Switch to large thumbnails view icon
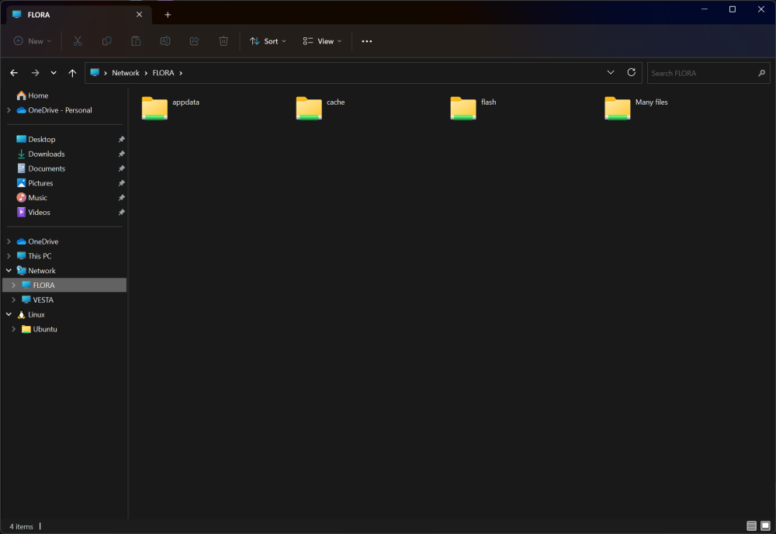The image size is (776, 534). tap(765, 525)
